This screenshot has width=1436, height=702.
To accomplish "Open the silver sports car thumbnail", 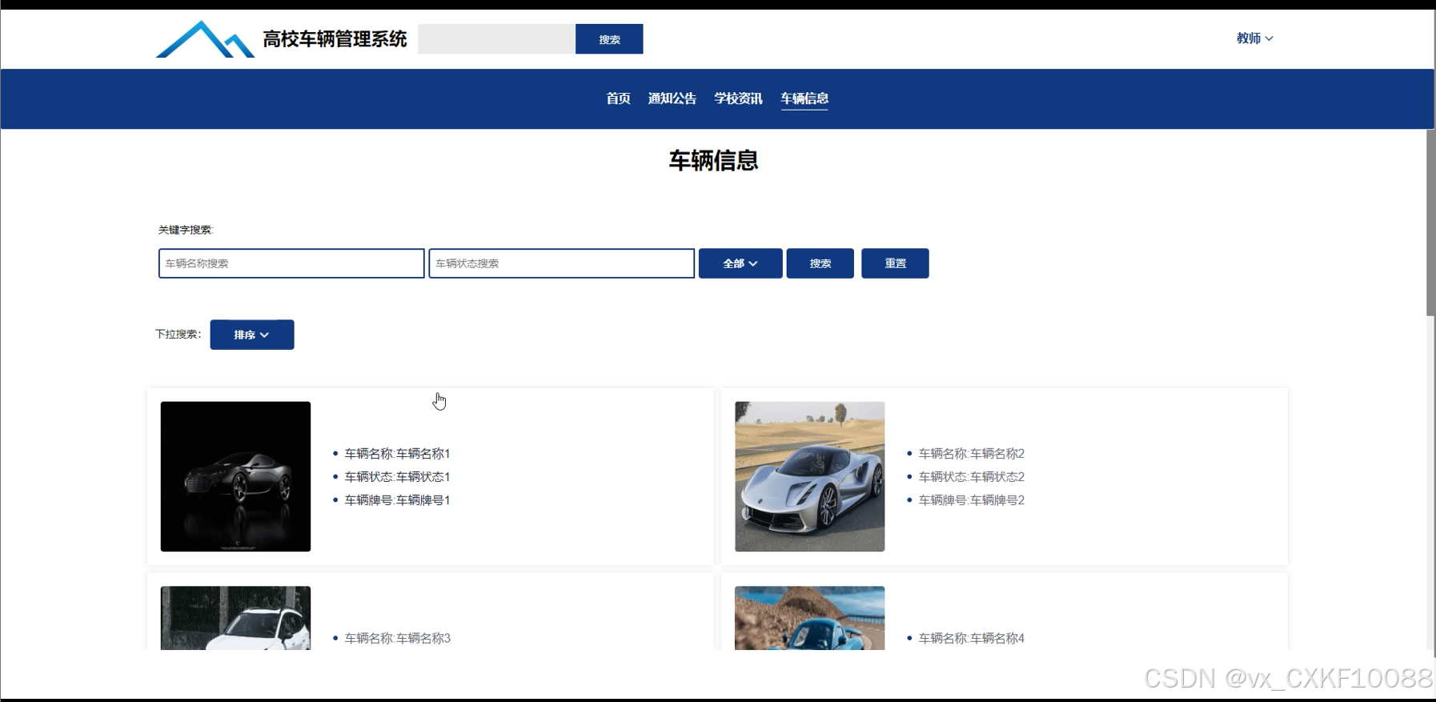I will pos(810,476).
